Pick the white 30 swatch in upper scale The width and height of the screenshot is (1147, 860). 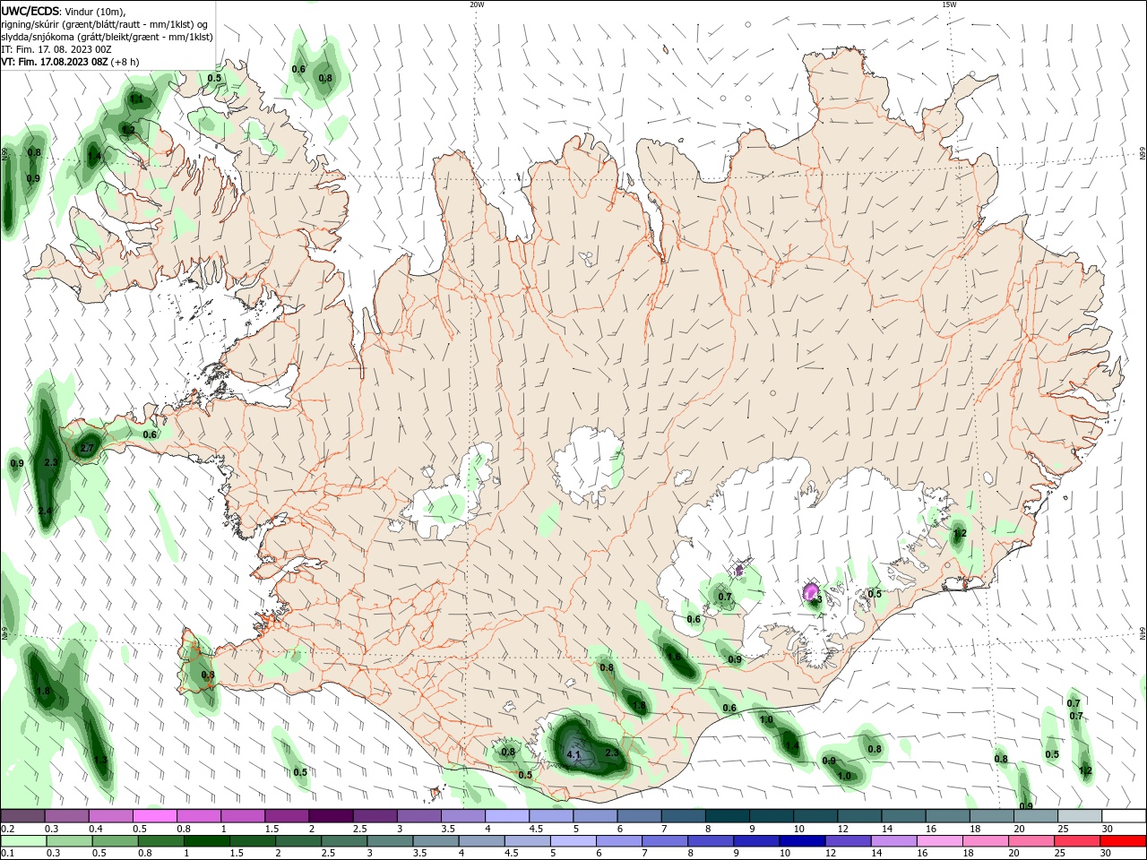[x=1124, y=815]
